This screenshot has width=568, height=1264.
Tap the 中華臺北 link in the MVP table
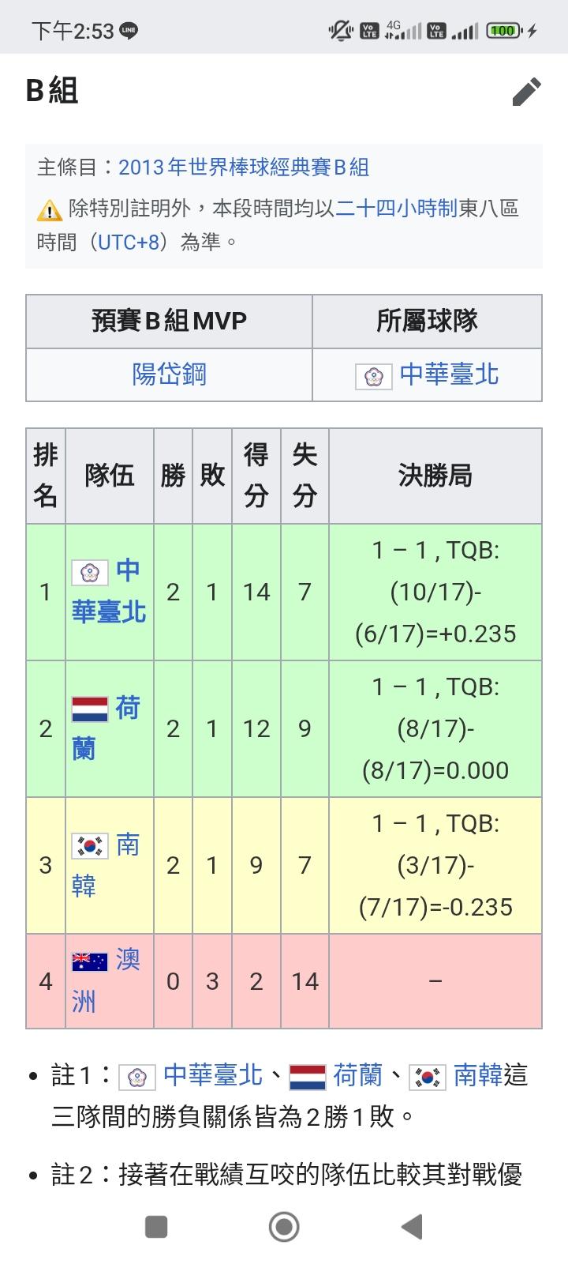pyautogui.click(x=449, y=374)
